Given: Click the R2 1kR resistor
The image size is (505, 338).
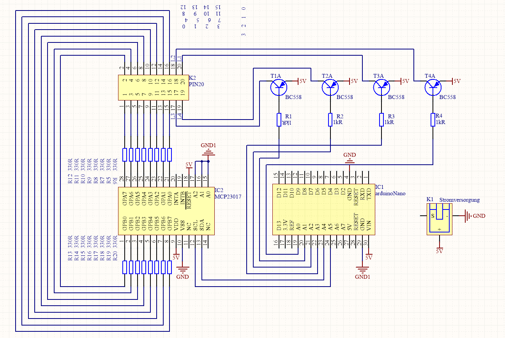Looking at the screenshot, I should [x=330, y=120].
